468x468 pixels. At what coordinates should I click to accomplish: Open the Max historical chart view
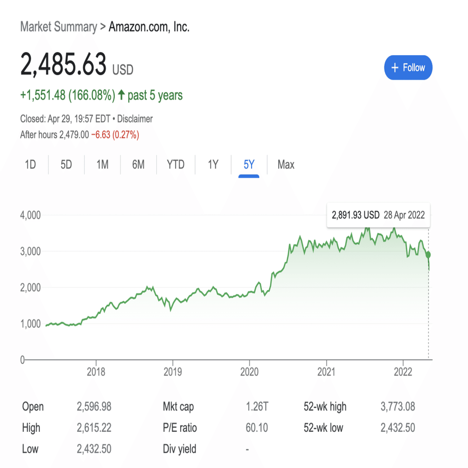pos(285,165)
